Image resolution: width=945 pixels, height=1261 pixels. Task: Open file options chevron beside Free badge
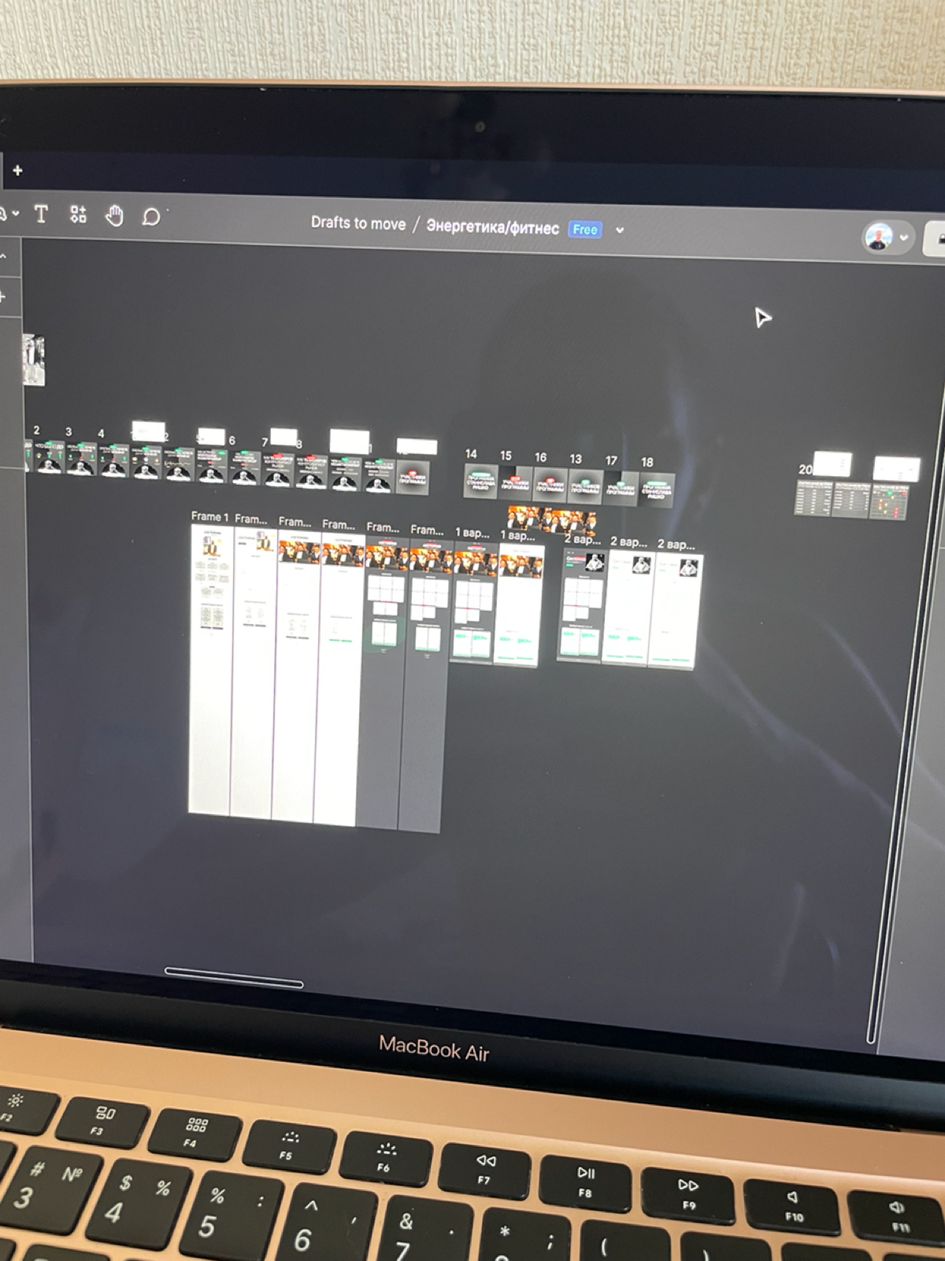pyautogui.click(x=620, y=230)
